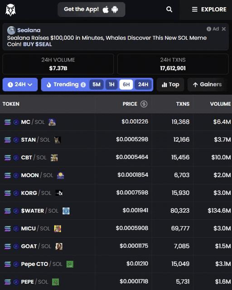Sort by TOKEN column header
232x290 pixels.
pos(11,104)
